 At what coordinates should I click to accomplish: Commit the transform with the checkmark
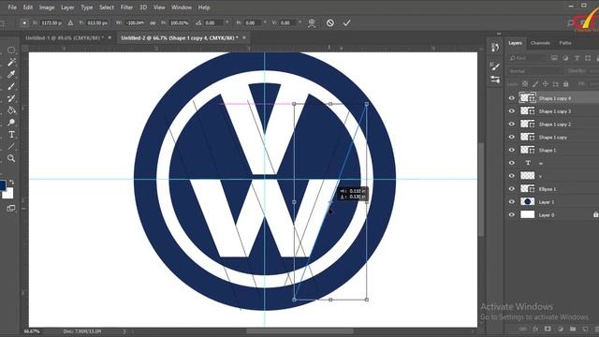coord(346,22)
